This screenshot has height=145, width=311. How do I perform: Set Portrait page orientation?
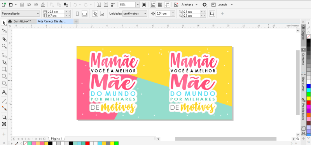(77, 14)
